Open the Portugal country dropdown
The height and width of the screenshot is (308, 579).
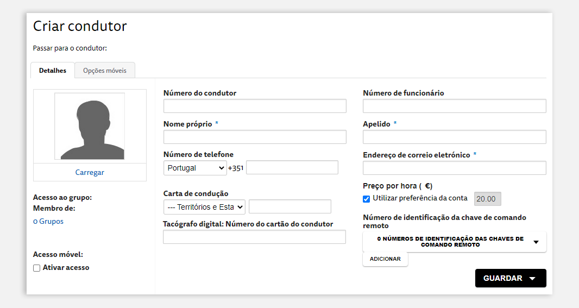195,168
